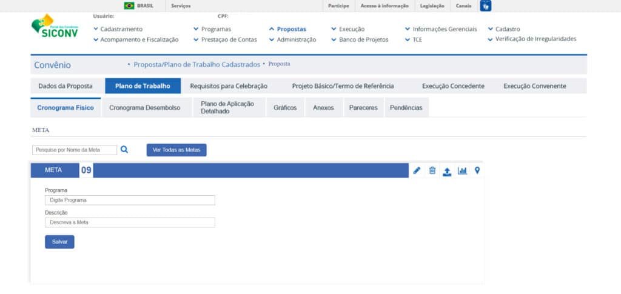Expand the Cadastramento menu
621x294 pixels.
(x=118, y=29)
